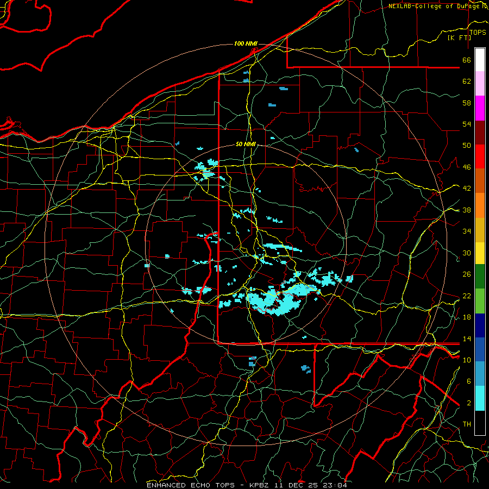Click the white segment of the color scale
The width and height of the screenshot is (489, 489).
click(x=480, y=60)
